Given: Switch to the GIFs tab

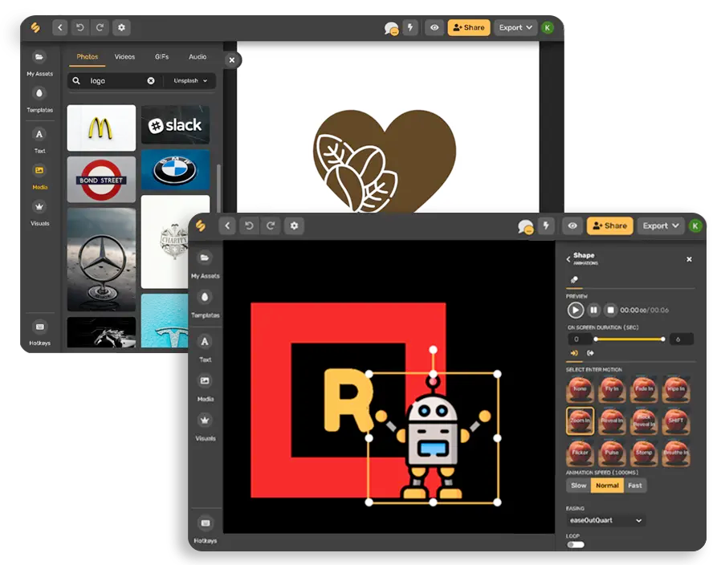Looking at the screenshot, I should pos(162,57).
